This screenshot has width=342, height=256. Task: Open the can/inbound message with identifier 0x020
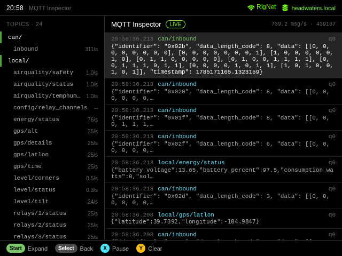(223, 91)
